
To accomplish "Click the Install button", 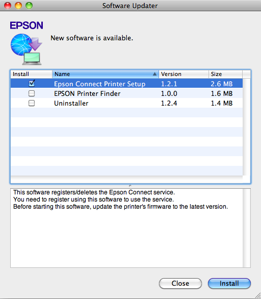I will click(229, 283).
